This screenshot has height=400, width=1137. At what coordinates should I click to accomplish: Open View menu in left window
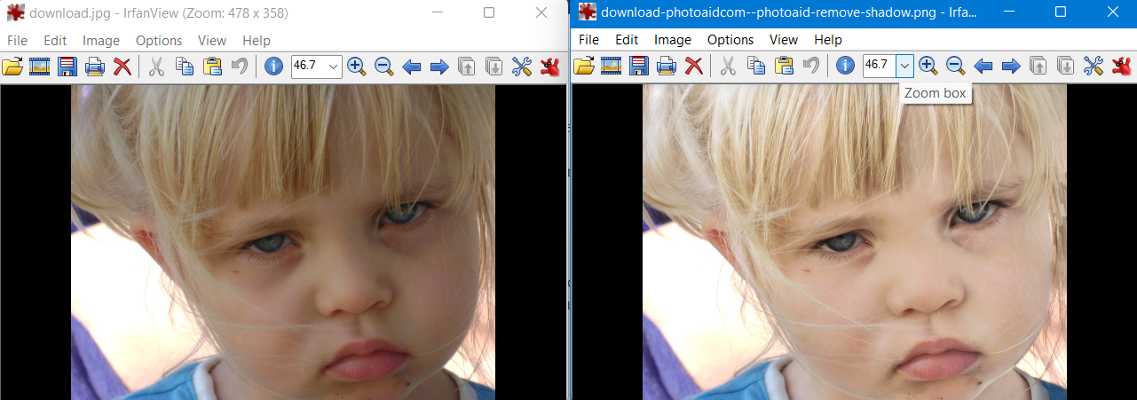coord(212,41)
